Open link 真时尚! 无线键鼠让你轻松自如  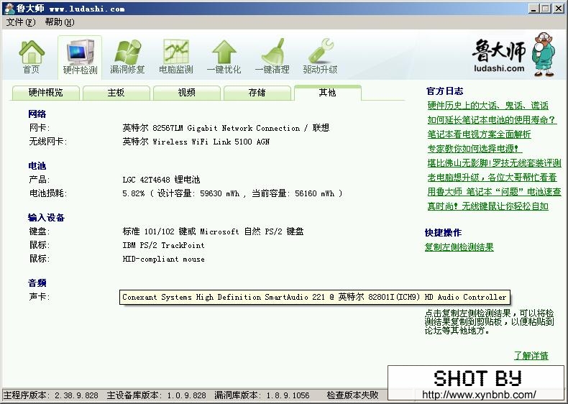pyautogui.click(x=487, y=206)
